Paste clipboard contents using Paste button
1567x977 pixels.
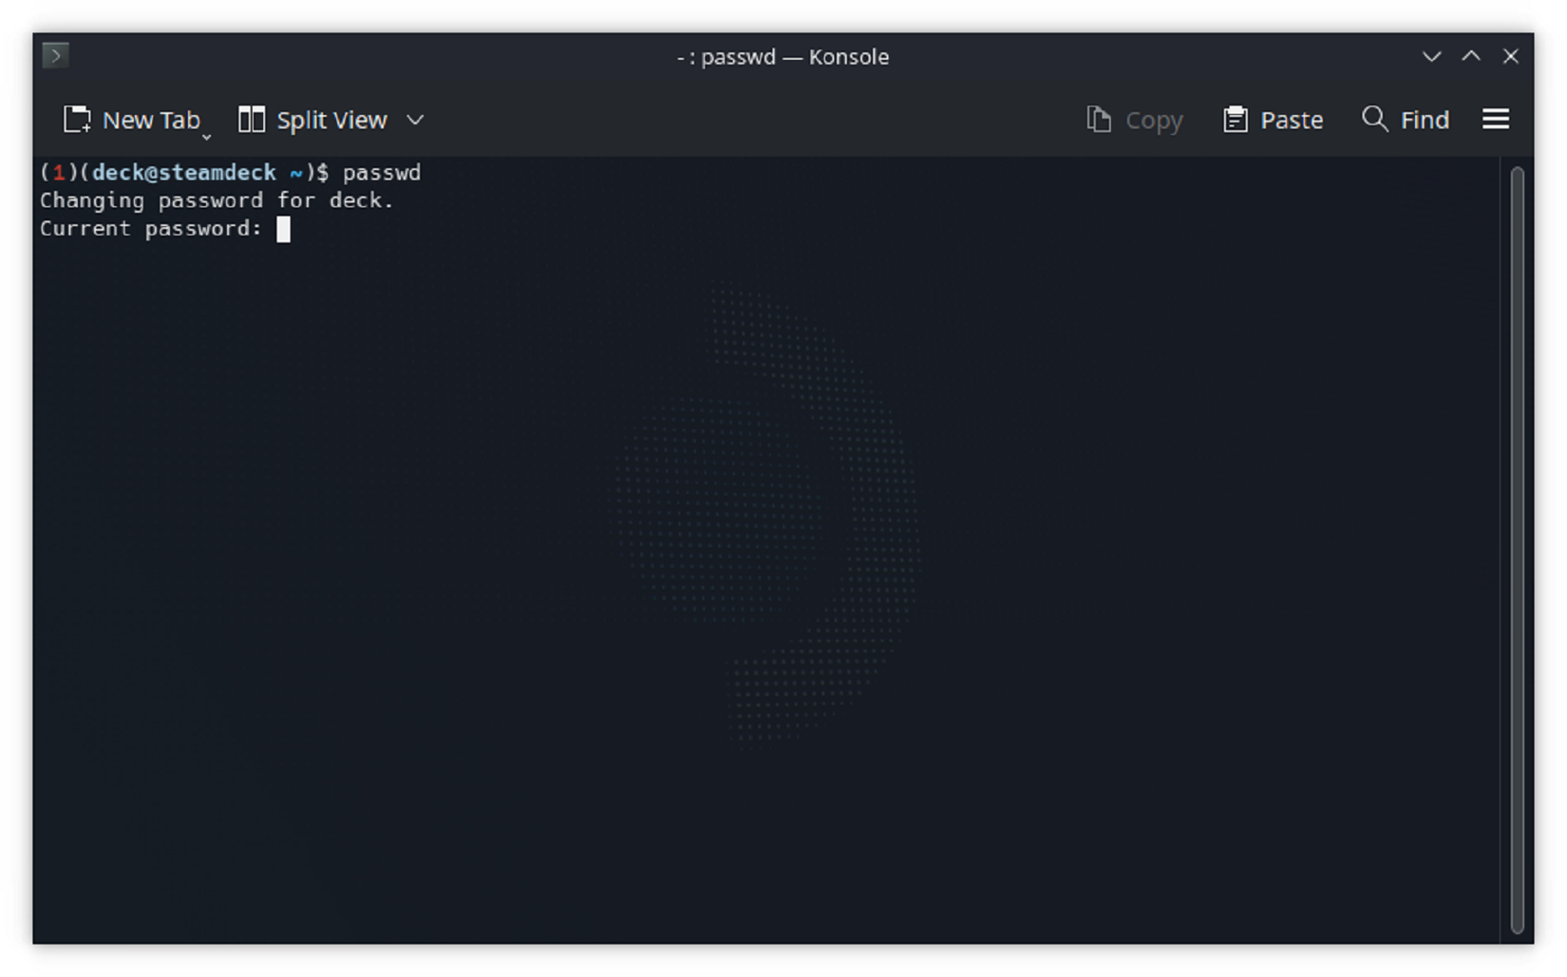(1273, 120)
